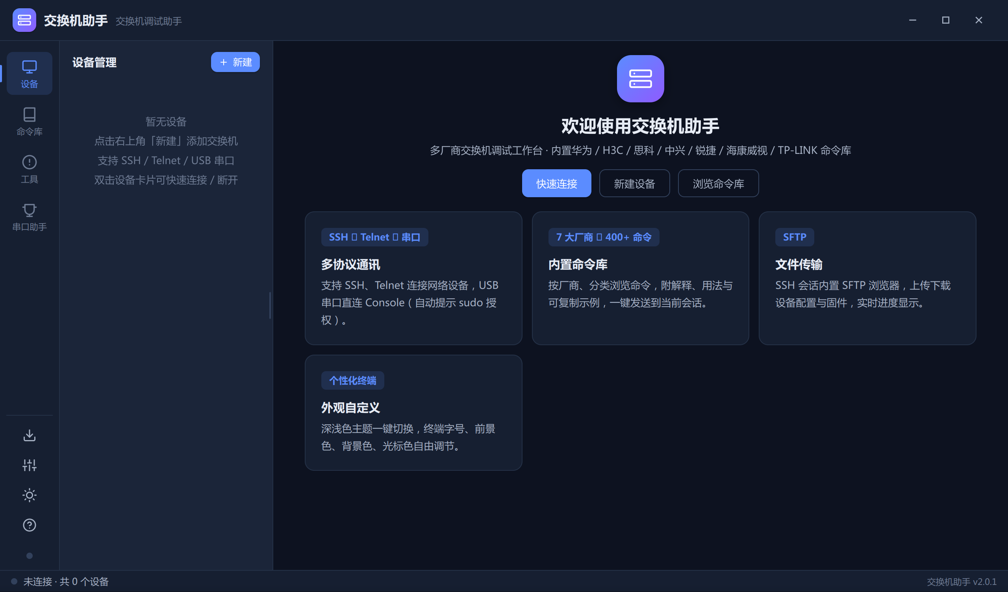This screenshot has width=1008, height=592.
Task: Click the 快速连接 quick connect button
Action: [x=556, y=183]
